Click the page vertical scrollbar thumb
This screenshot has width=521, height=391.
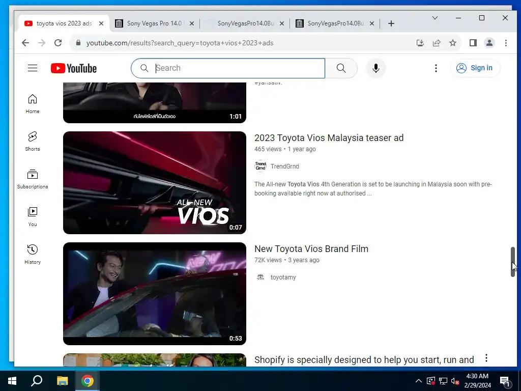[513, 262]
